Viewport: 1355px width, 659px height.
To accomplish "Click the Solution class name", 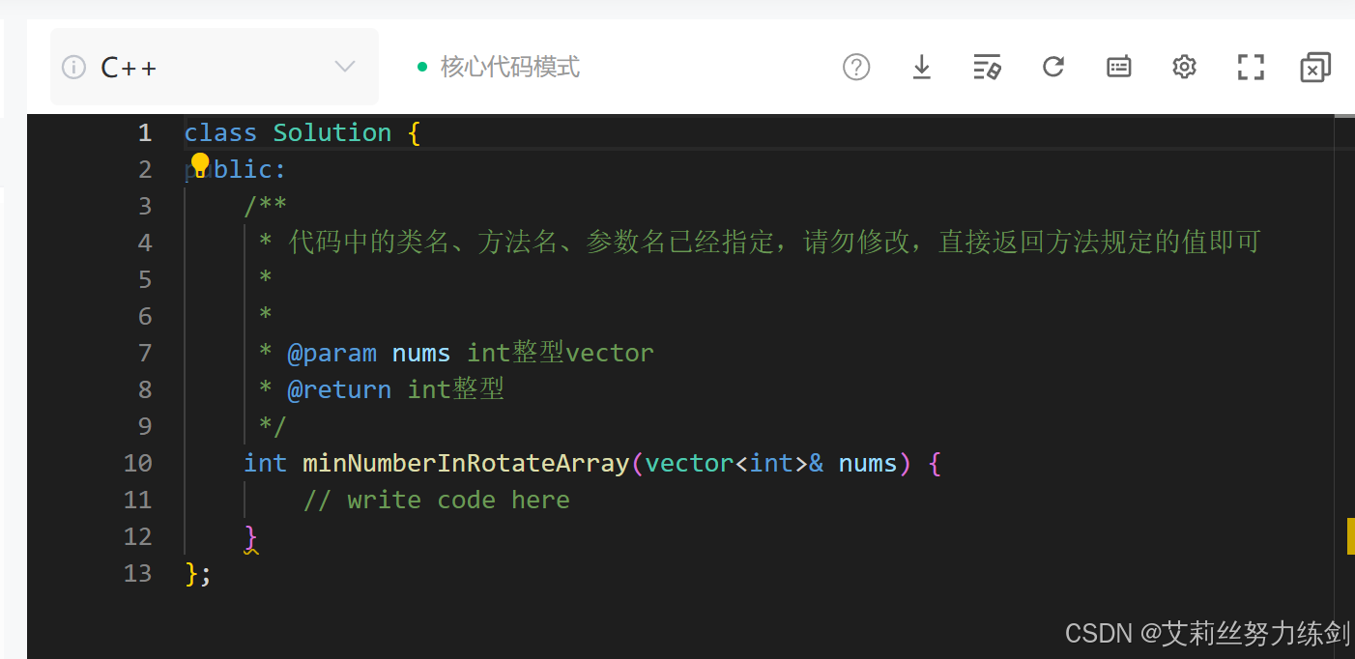I will point(332,132).
